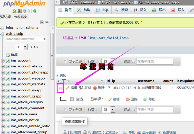The height and width of the screenshot is (134, 194).
Task: Click information_schema database cylinder icon
Action: point(3,28)
